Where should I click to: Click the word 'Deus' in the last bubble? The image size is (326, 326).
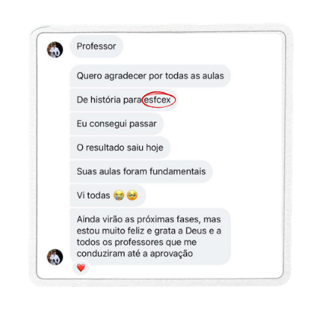[x=196, y=231]
